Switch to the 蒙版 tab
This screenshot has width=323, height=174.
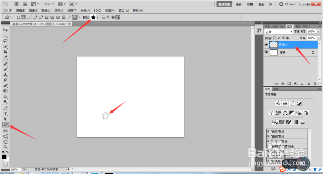[276, 89]
